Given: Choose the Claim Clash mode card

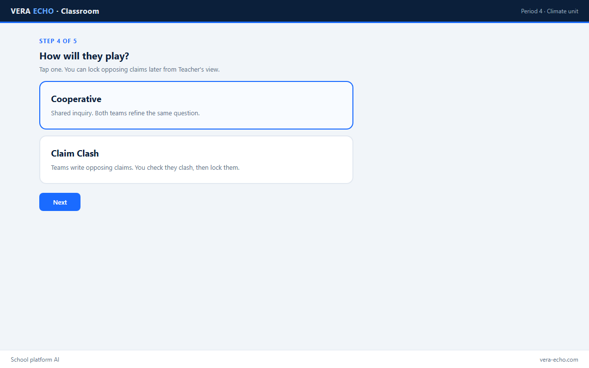Looking at the screenshot, I should [x=196, y=159].
